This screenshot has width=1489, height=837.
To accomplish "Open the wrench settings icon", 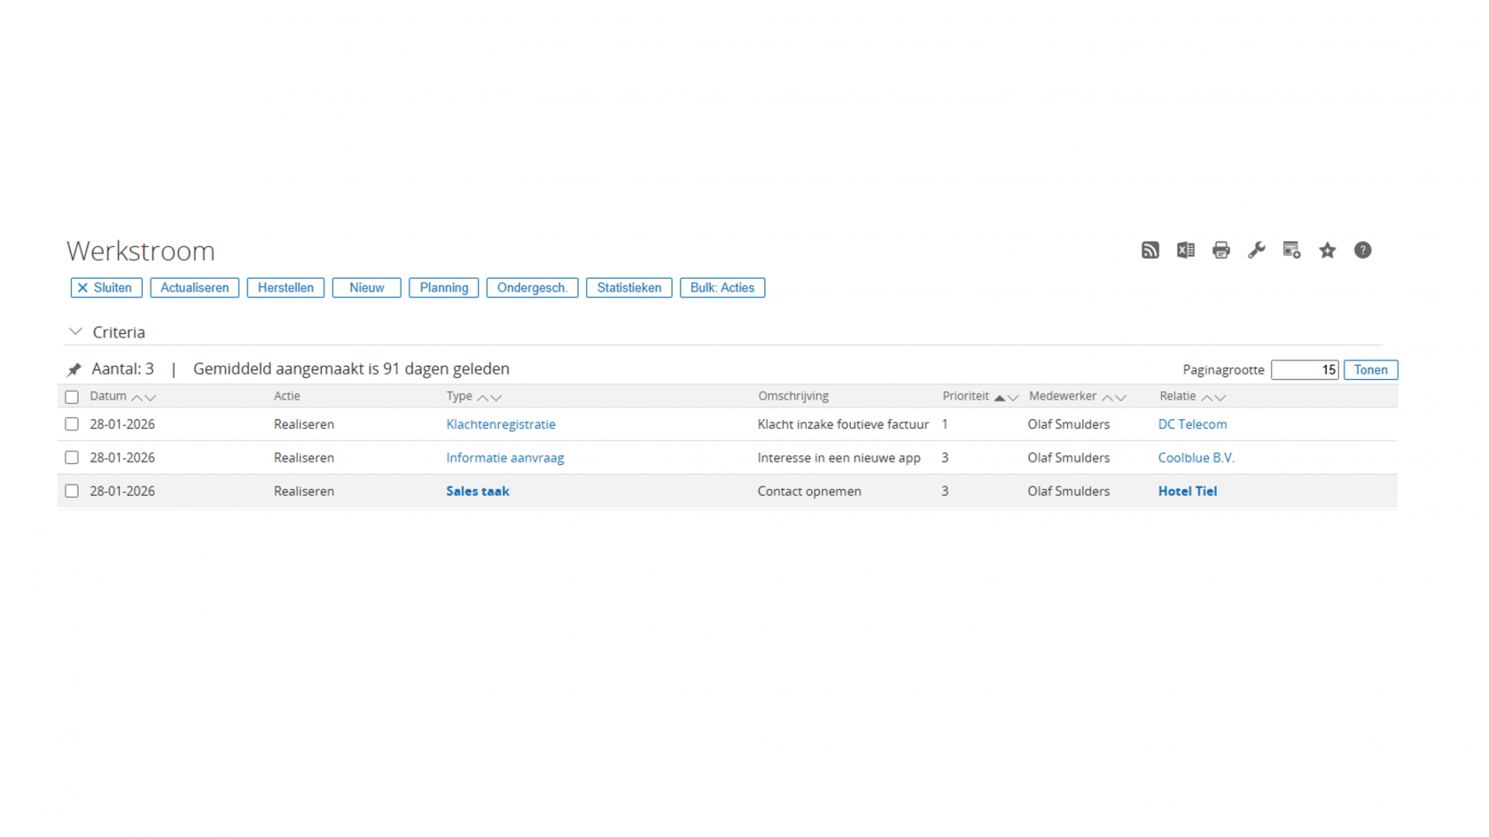I will [1256, 251].
